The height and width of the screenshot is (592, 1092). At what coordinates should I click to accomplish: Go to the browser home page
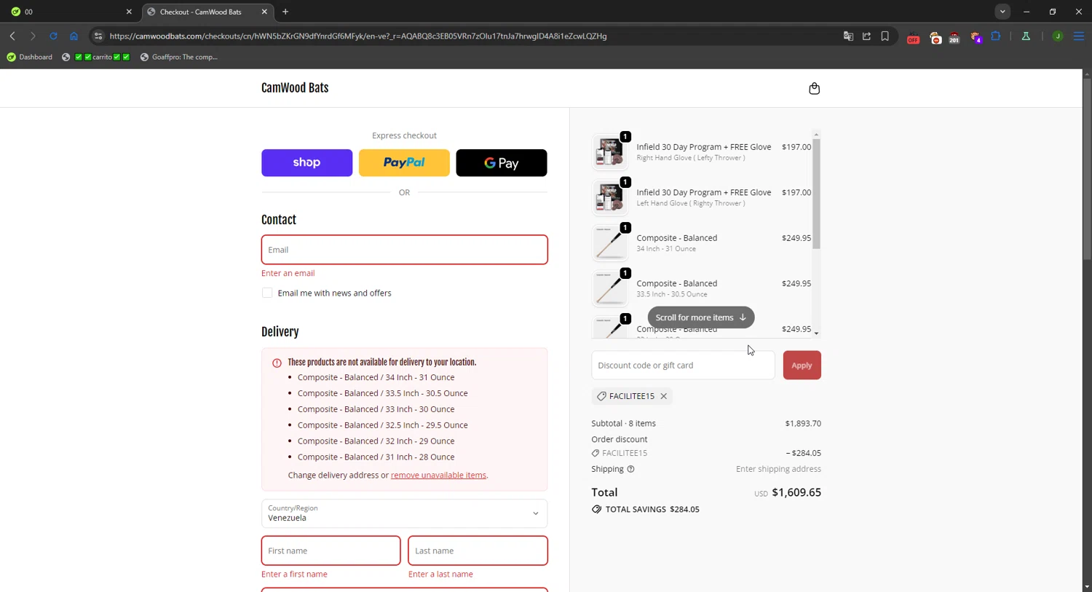pos(74,36)
